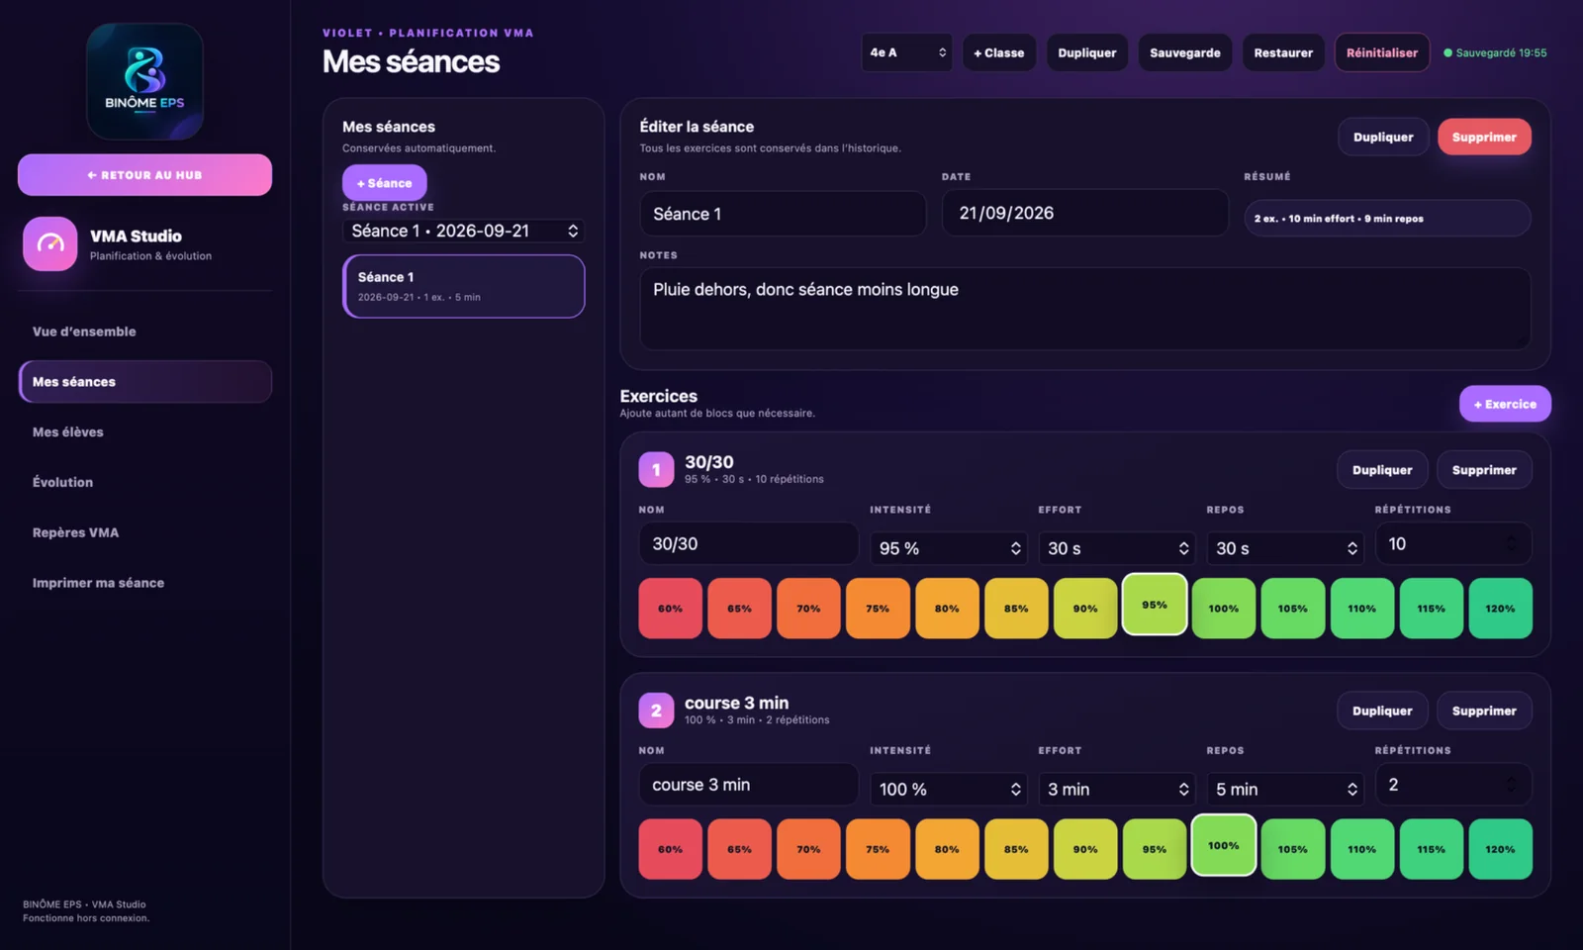Open Vue d'ensemble page

[x=144, y=332]
